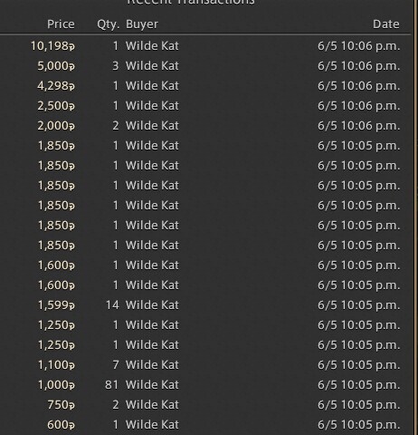Click quantity 81 cell
This screenshot has height=435, width=418.
(x=112, y=385)
